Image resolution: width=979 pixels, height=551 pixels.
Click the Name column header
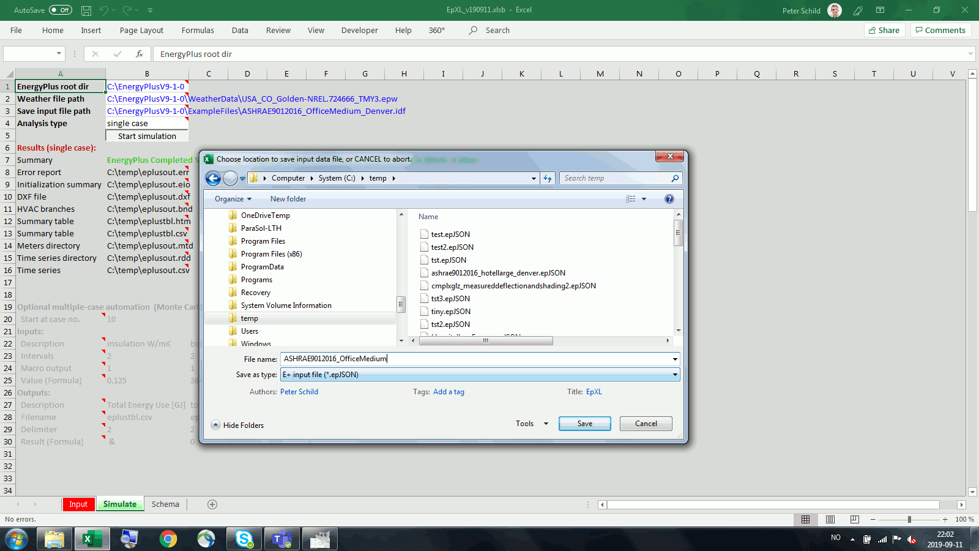coord(428,217)
